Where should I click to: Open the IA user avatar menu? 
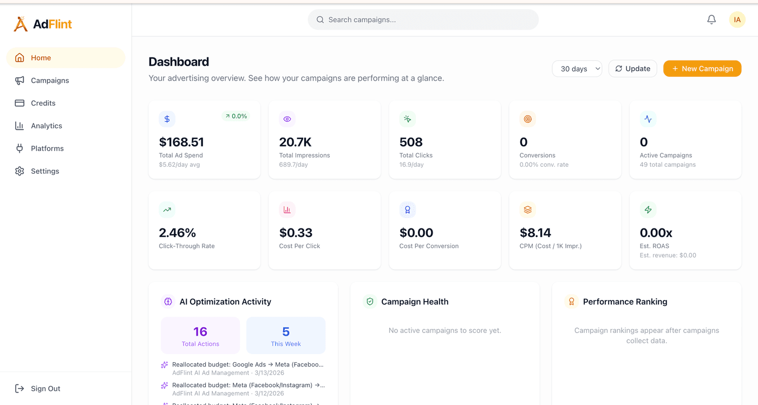[737, 19]
